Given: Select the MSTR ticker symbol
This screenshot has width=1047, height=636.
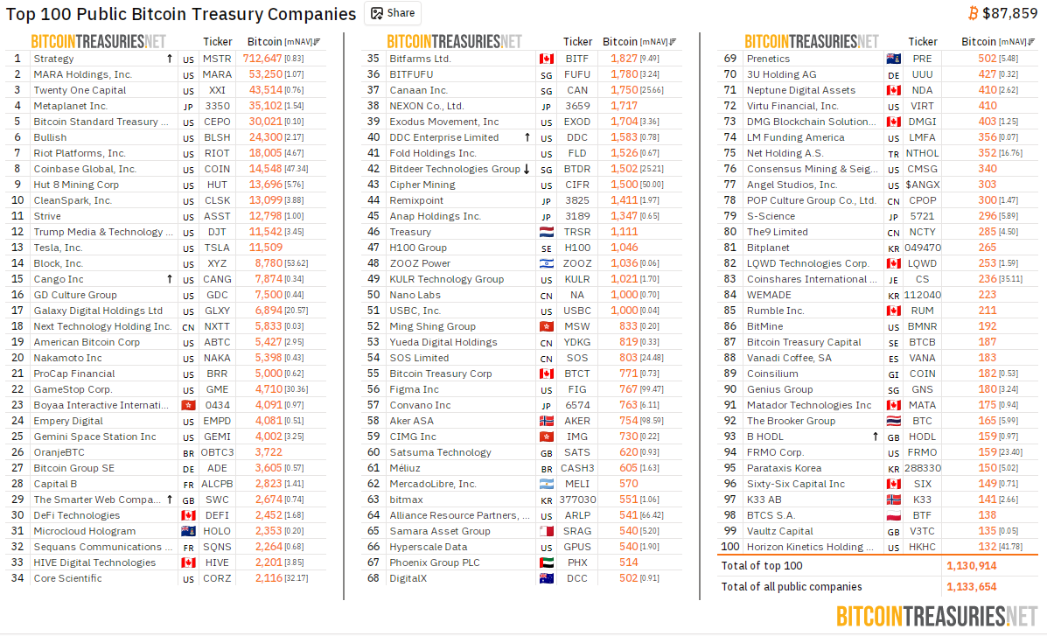Looking at the screenshot, I should (x=217, y=59).
